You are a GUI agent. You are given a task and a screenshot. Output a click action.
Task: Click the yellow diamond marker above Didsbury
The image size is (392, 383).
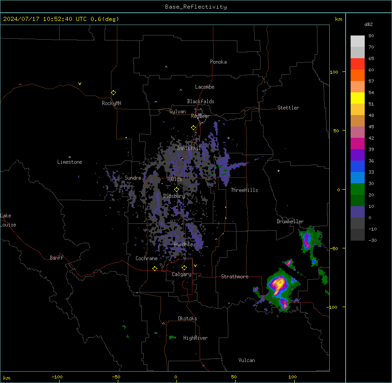pyautogui.click(x=176, y=189)
